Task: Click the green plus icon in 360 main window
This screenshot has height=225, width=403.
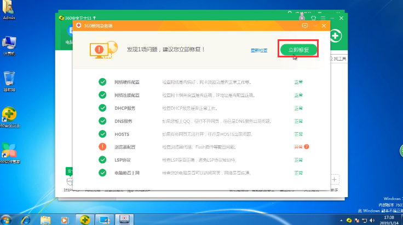Action: (x=335, y=37)
